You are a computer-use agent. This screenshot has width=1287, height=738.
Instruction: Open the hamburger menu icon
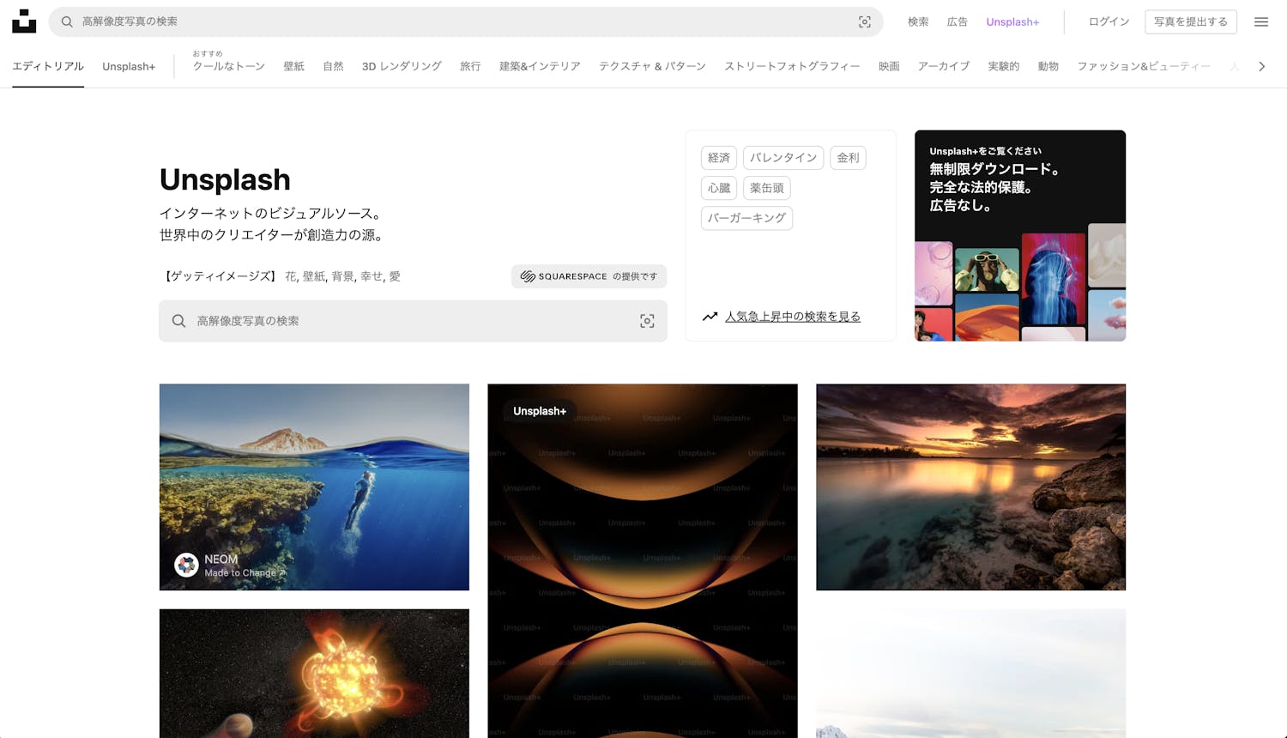tap(1260, 22)
